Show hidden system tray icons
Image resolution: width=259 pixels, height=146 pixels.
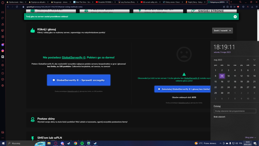220,143
